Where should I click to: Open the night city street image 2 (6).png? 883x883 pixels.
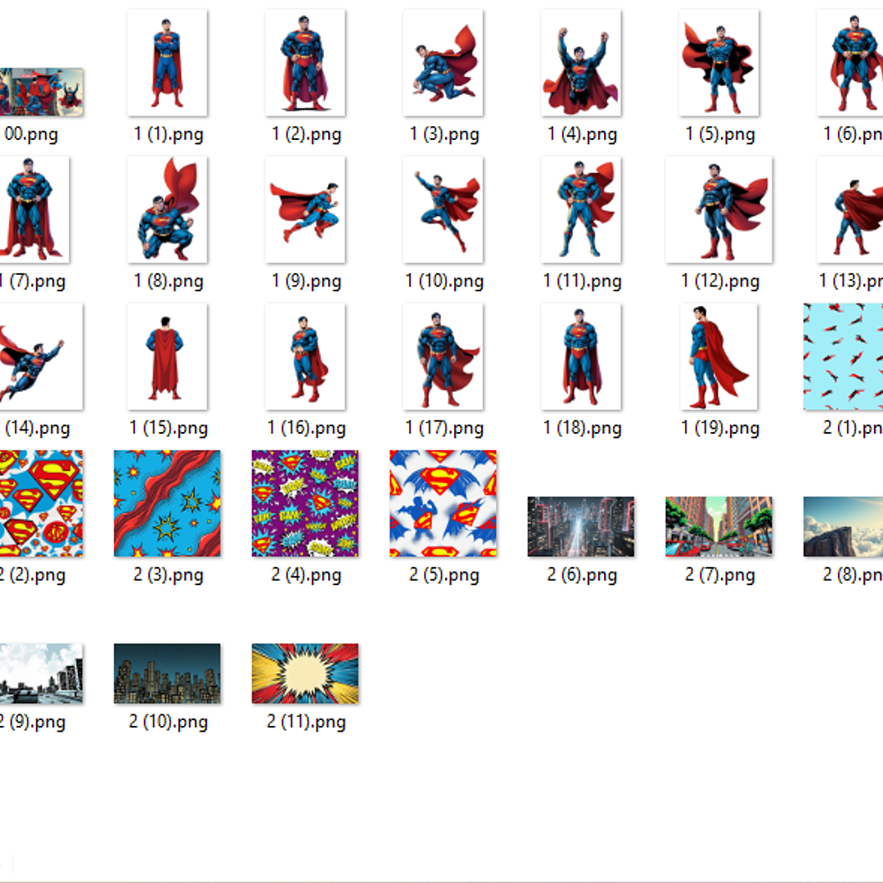pyautogui.click(x=581, y=526)
